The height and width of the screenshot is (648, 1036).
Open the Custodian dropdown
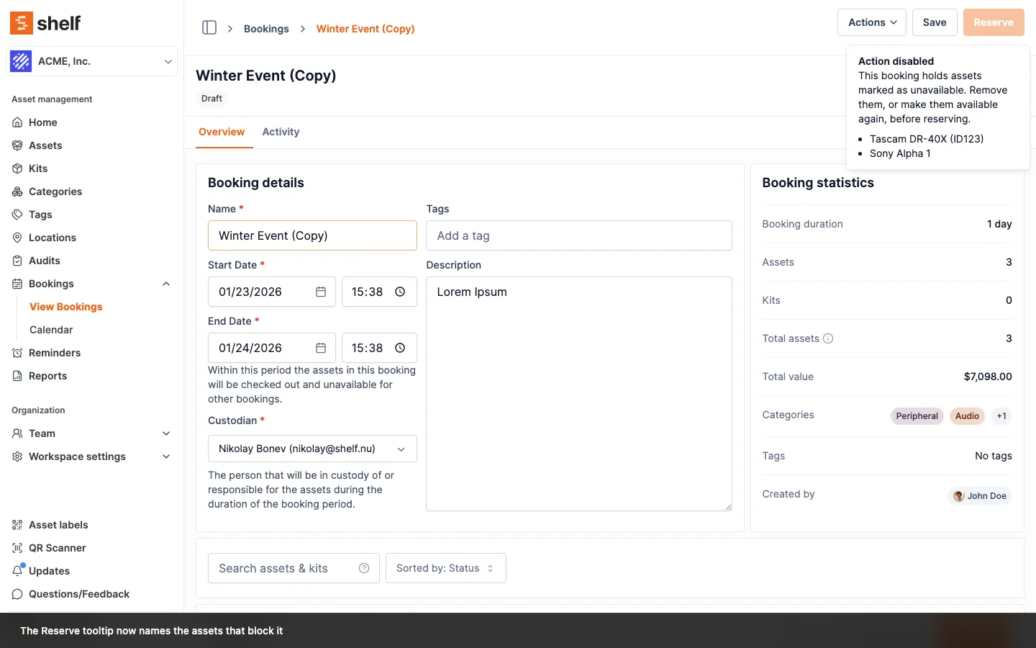tap(312, 449)
